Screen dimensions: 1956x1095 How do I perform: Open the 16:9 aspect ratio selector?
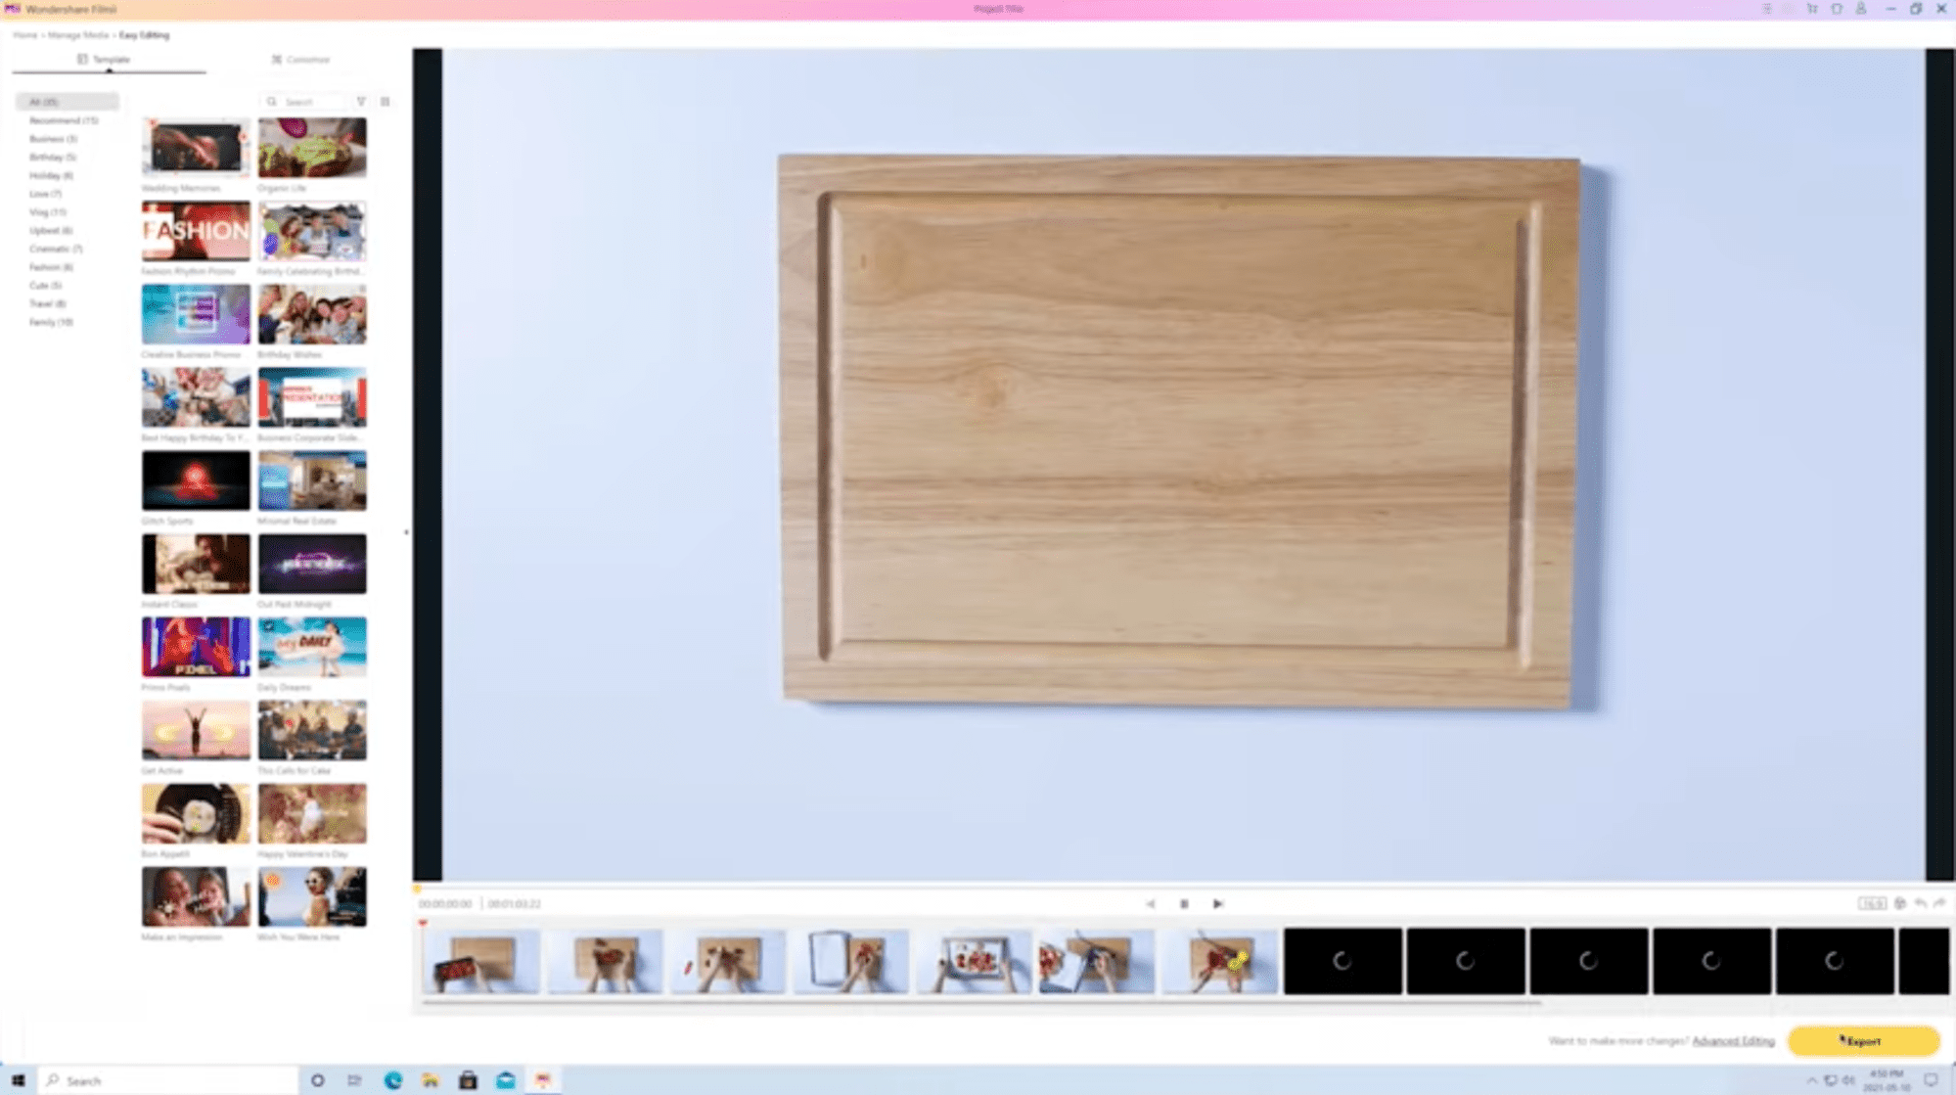point(1872,903)
